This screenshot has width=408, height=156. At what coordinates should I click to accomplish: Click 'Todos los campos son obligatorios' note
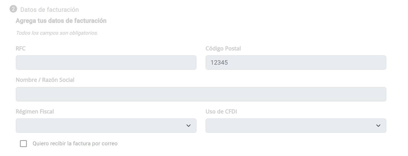click(57, 33)
